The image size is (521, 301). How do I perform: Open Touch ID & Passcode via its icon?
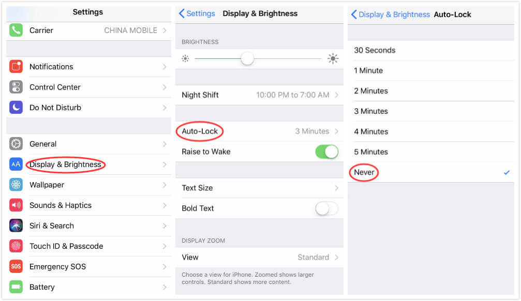pyautogui.click(x=14, y=246)
